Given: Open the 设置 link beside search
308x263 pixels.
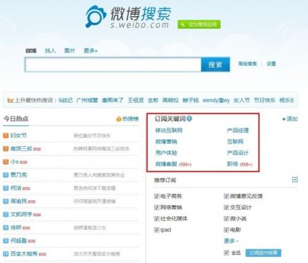Looking at the screenshot, I should click(271, 63).
